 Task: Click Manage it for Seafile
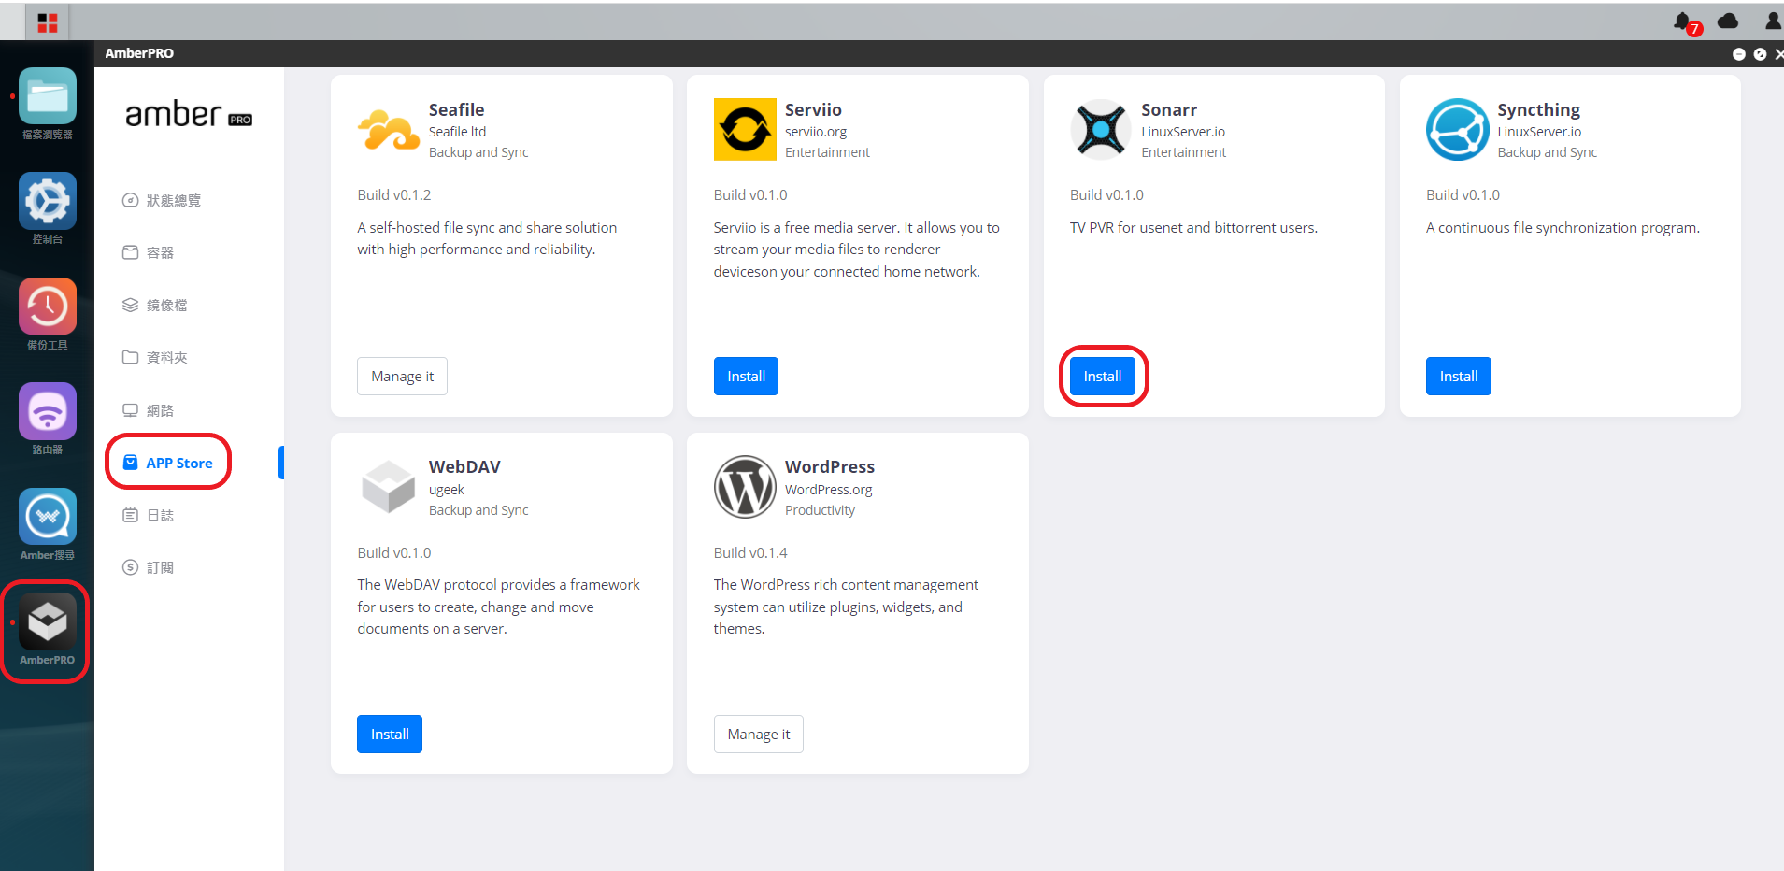coord(402,377)
